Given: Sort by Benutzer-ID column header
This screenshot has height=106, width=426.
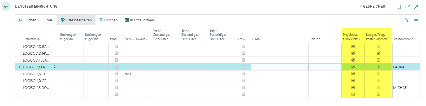Looking at the screenshot, I should [33, 39].
